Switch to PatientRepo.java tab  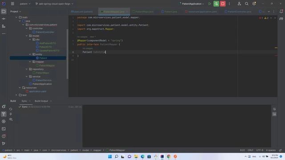(x=143, y=12)
